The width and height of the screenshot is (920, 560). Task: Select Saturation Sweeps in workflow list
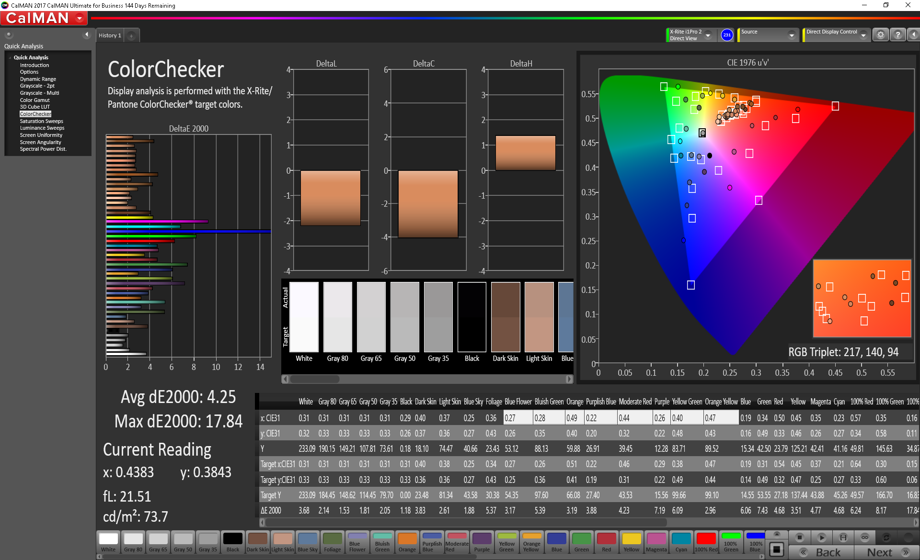[x=42, y=121]
